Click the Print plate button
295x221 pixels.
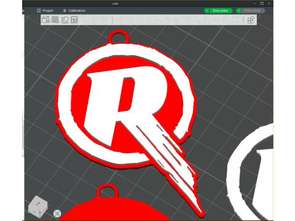pos(253,10)
